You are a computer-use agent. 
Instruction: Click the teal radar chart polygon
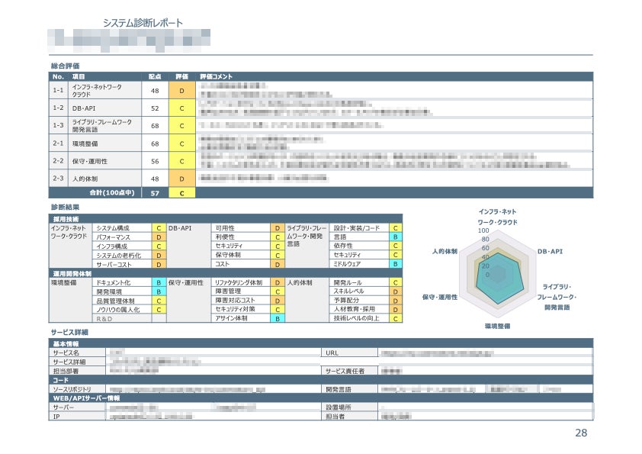tap(499, 280)
